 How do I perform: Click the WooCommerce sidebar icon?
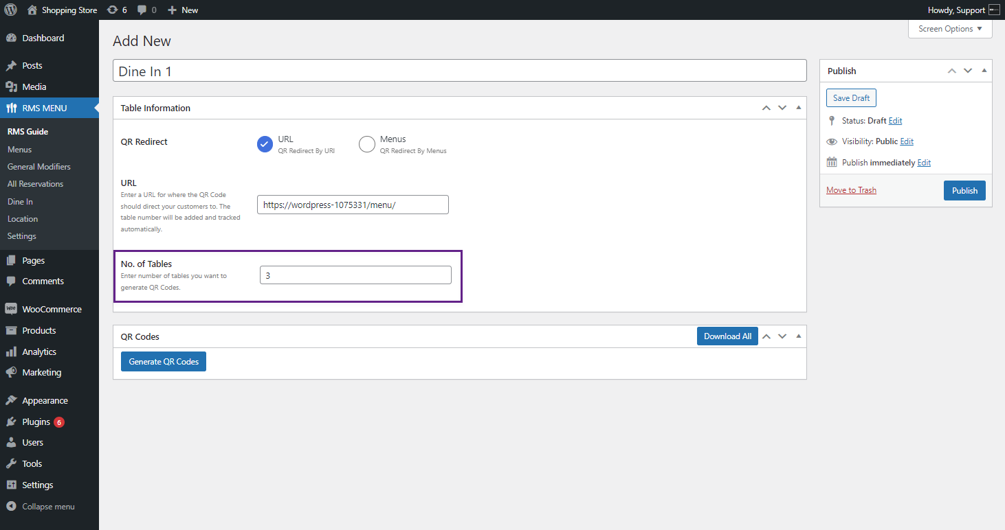(11, 309)
